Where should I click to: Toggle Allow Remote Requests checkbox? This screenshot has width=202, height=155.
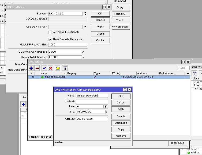50,39
